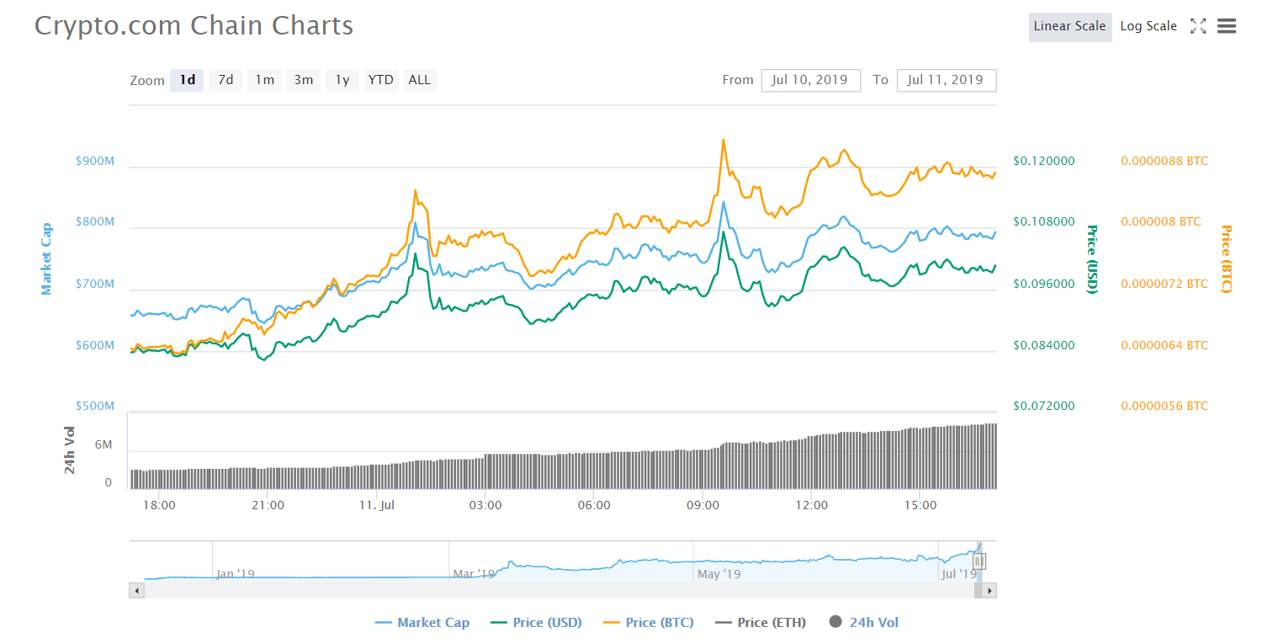Click the Jul '19 navigator label
Viewport: 1262px width, 638px height.
960,574
